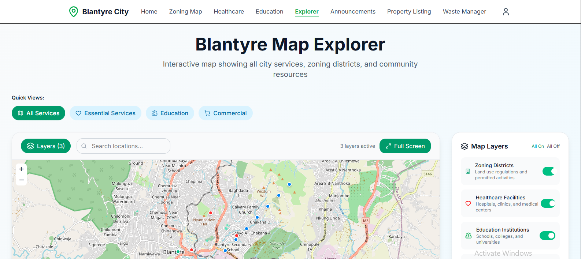Focus the Search locations field

point(123,146)
